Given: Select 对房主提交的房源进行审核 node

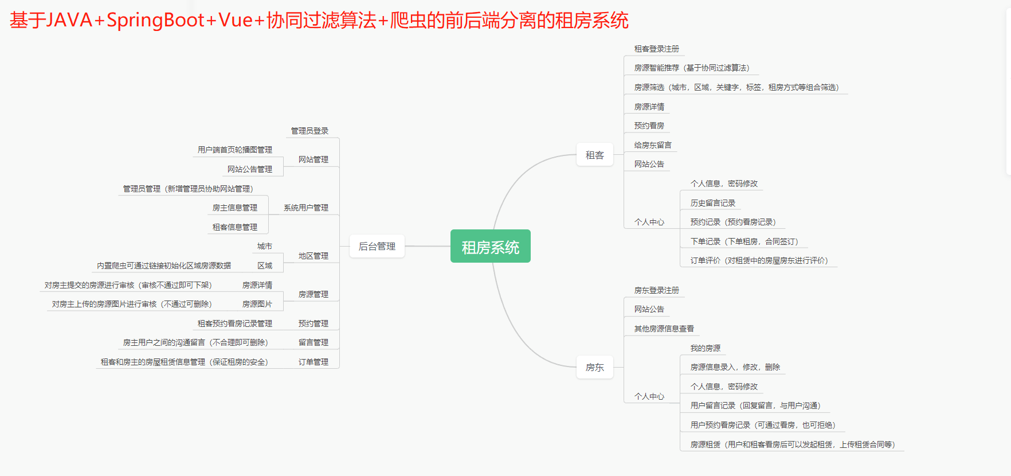Looking at the screenshot, I should click(x=128, y=286).
